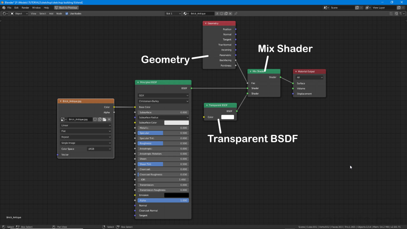
Task: Click the pin icon in the node editor header
Action: point(235,13)
